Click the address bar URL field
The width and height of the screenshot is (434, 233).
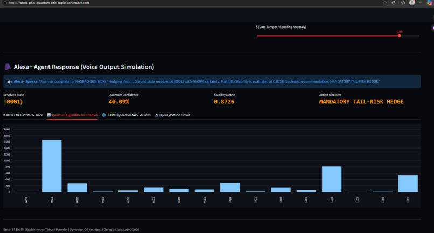[49, 3]
